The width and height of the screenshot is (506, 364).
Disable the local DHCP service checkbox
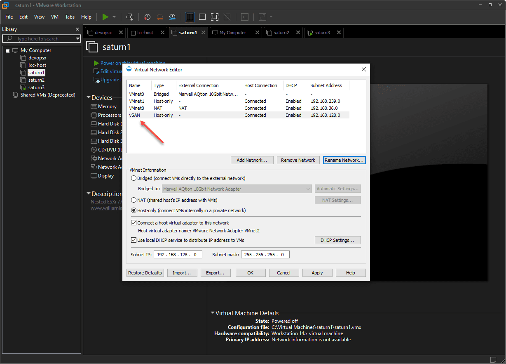pos(134,240)
